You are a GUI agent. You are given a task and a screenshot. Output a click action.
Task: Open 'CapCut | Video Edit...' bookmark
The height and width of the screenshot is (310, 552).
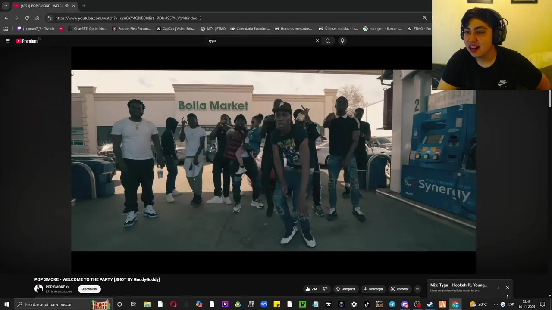176,29
